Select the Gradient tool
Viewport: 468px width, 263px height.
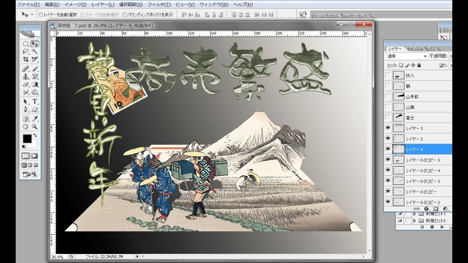pyautogui.click(x=35, y=84)
